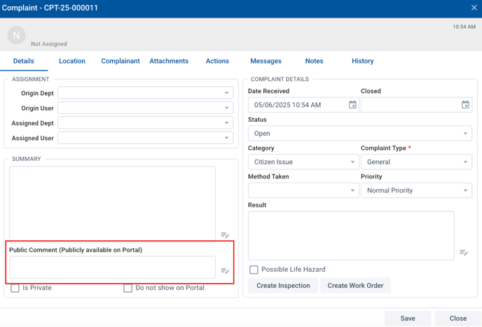Image resolution: width=482 pixels, height=327 pixels.
Task: Click the Summary text editor icon
Action: click(x=225, y=235)
